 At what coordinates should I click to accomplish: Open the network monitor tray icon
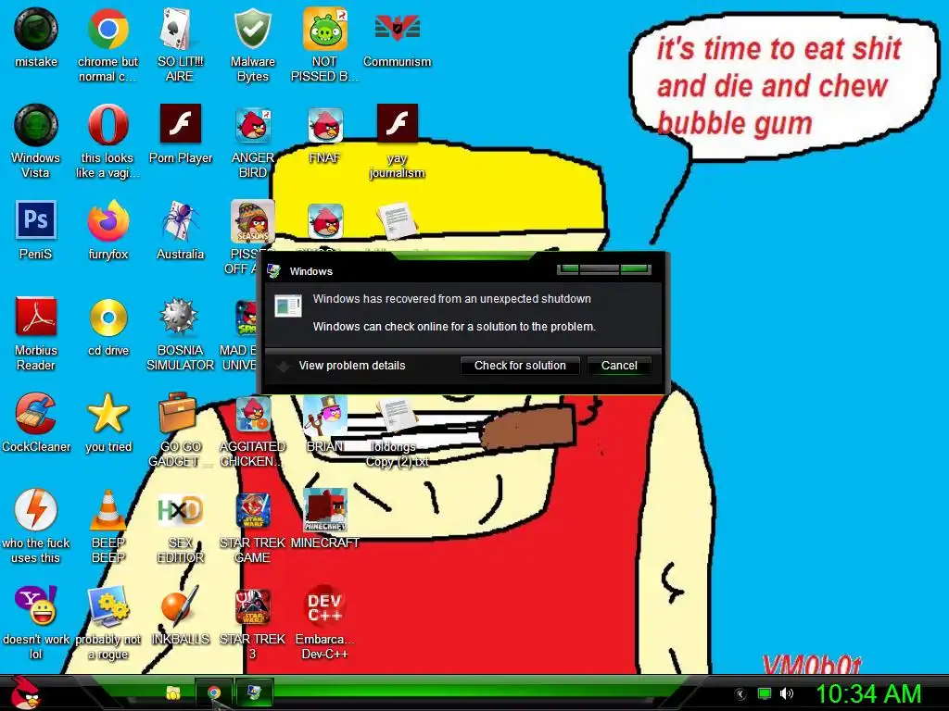[765, 693]
